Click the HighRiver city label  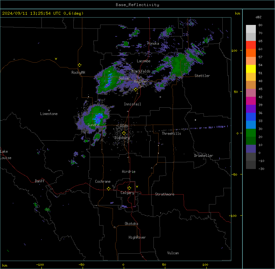(x=137, y=237)
